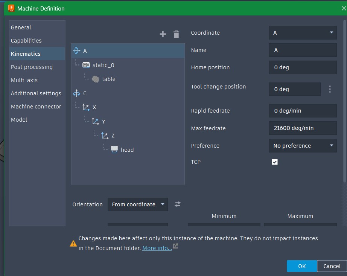Viewport: 347px width, 276px height.
Task: Switch to the Post processing section
Action: [32, 67]
